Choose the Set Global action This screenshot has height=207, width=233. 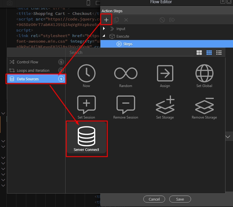click(204, 76)
